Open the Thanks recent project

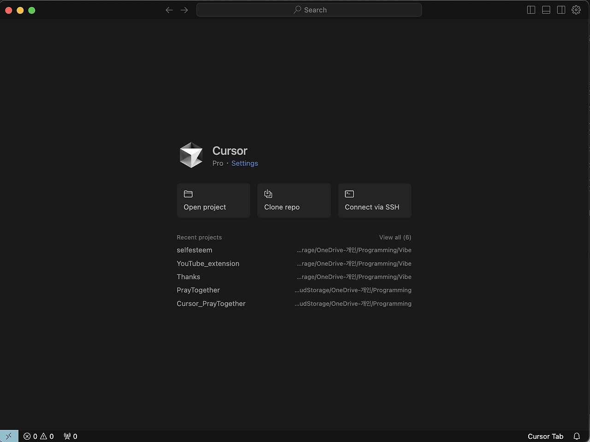pyautogui.click(x=294, y=277)
